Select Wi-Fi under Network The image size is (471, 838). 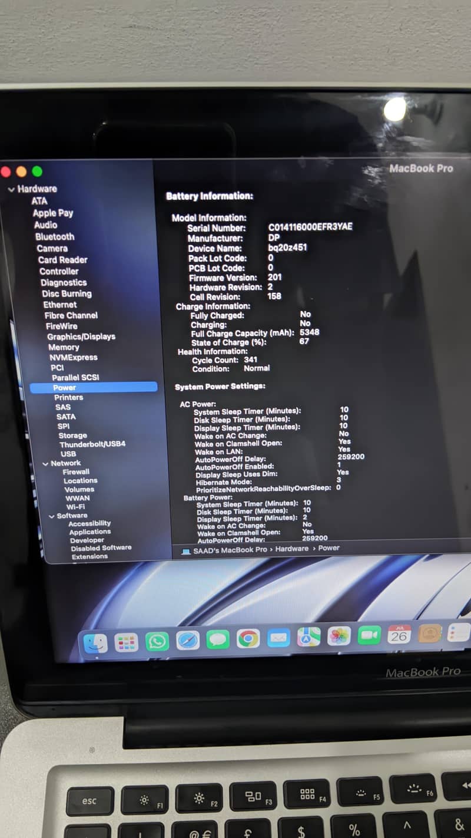tap(75, 506)
